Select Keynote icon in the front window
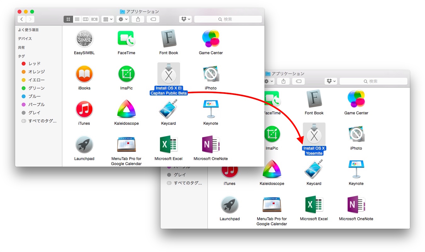The image size is (425, 252). [211, 109]
